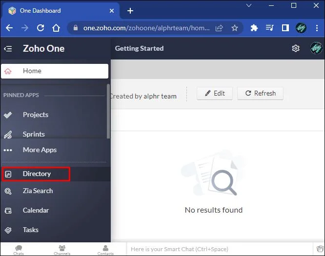The height and width of the screenshot is (256, 325).
Task: Open the Chats tab at bottom
Action: click(x=19, y=250)
